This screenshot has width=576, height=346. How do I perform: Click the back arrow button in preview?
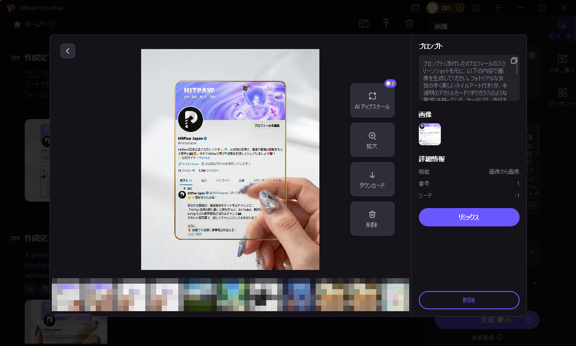68,51
